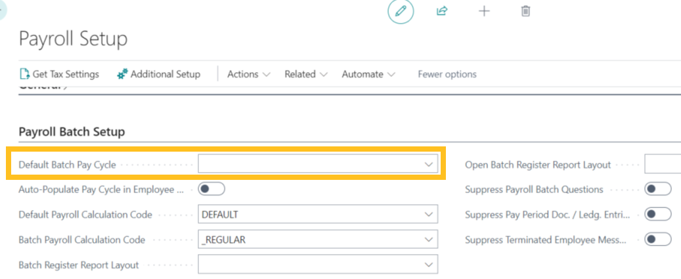Expand Batch Payroll Calculation Code dropdown arrow
The height and width of the screenshot is (279, 681).
[429, 240]
